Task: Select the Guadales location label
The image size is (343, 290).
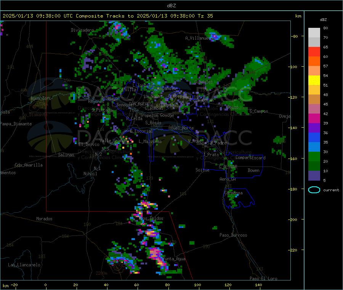Action: (x=204, y=82)
